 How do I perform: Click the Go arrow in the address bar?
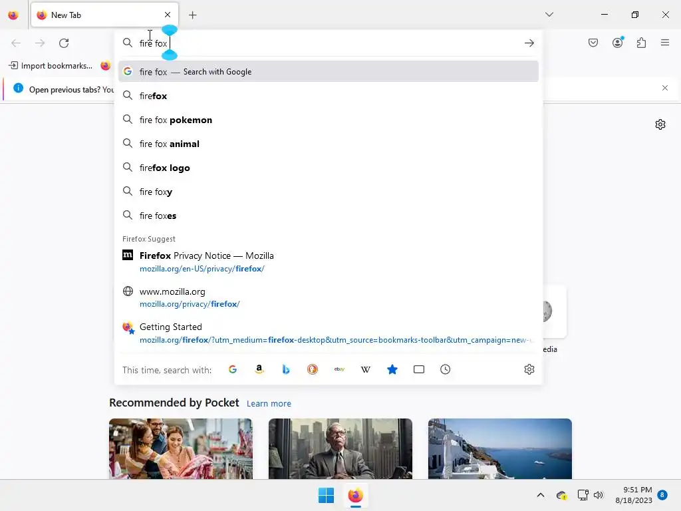pos(529,43)
